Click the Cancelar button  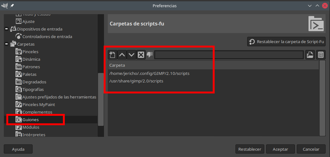[x=311, y=149]
